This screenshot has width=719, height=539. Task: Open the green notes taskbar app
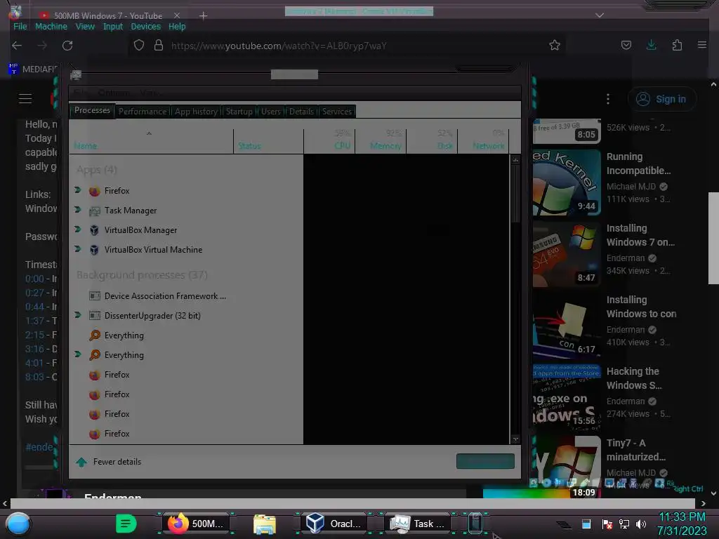pos(126,524)
